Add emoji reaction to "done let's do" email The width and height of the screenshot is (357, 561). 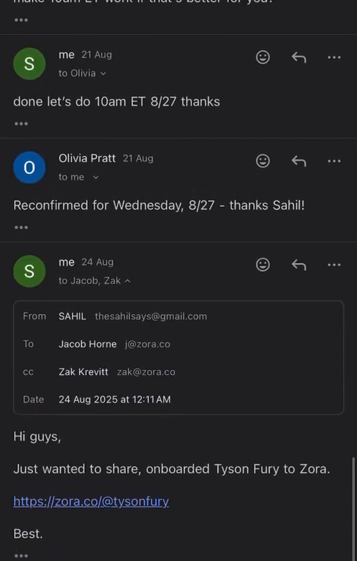click(x=263, y=57)
